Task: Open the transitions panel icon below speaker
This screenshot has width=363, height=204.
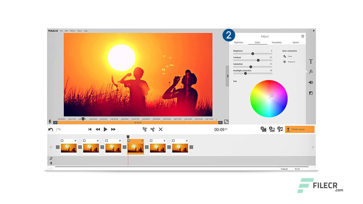Action: click(311, 93)
